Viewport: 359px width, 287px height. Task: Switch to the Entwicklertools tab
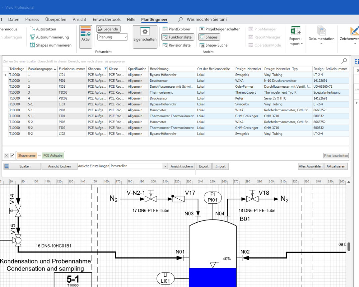pos(106,20)
